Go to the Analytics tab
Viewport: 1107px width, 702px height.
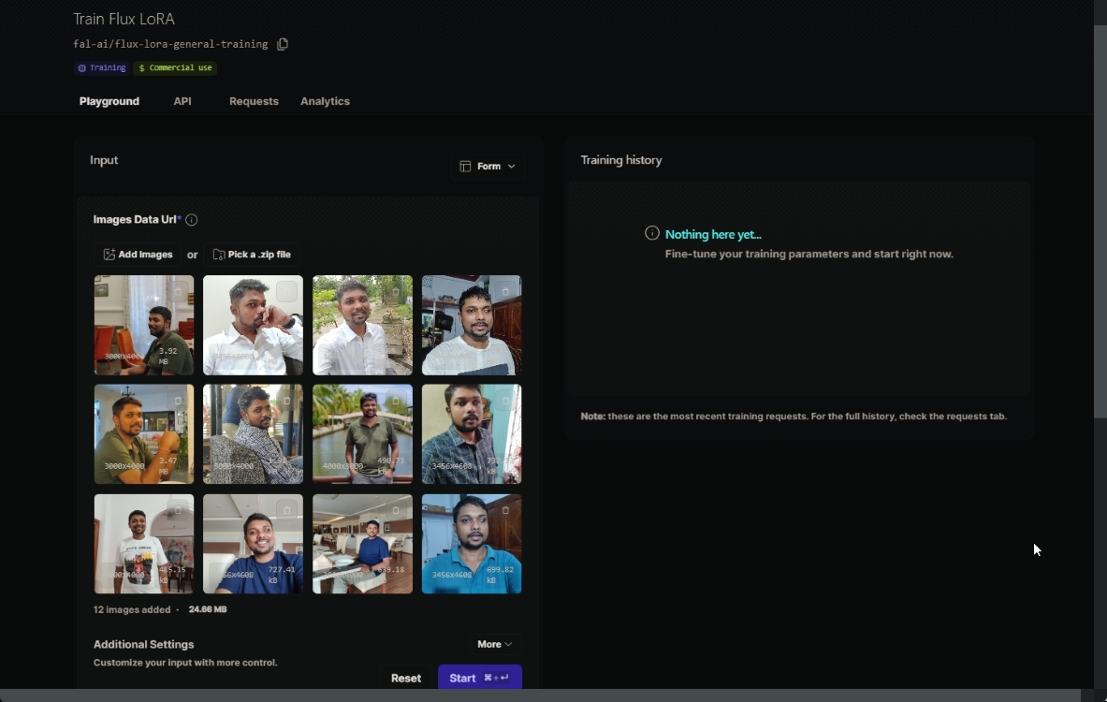[325, 101]
